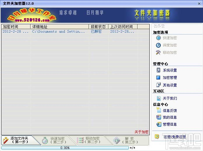Click the 快速加密 clock icon in sidebar
The width and height of the screenshot is (203, 151).
click(158, 38)
